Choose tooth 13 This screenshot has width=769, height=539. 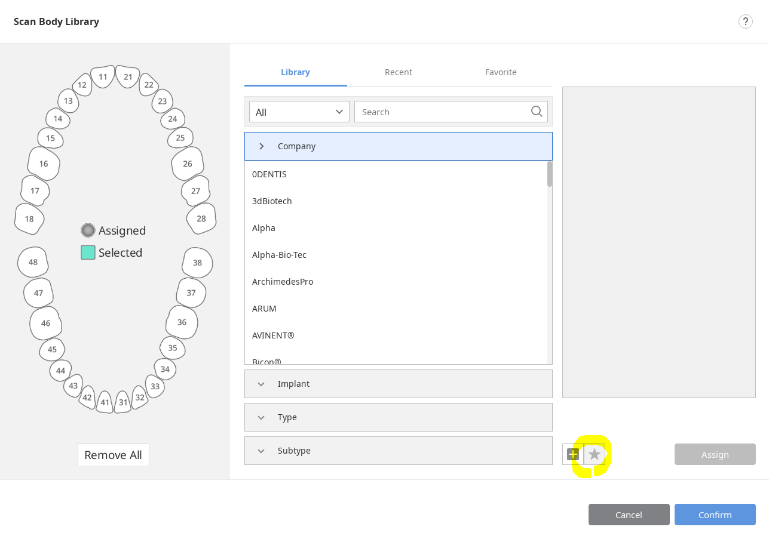coord(68,101)
